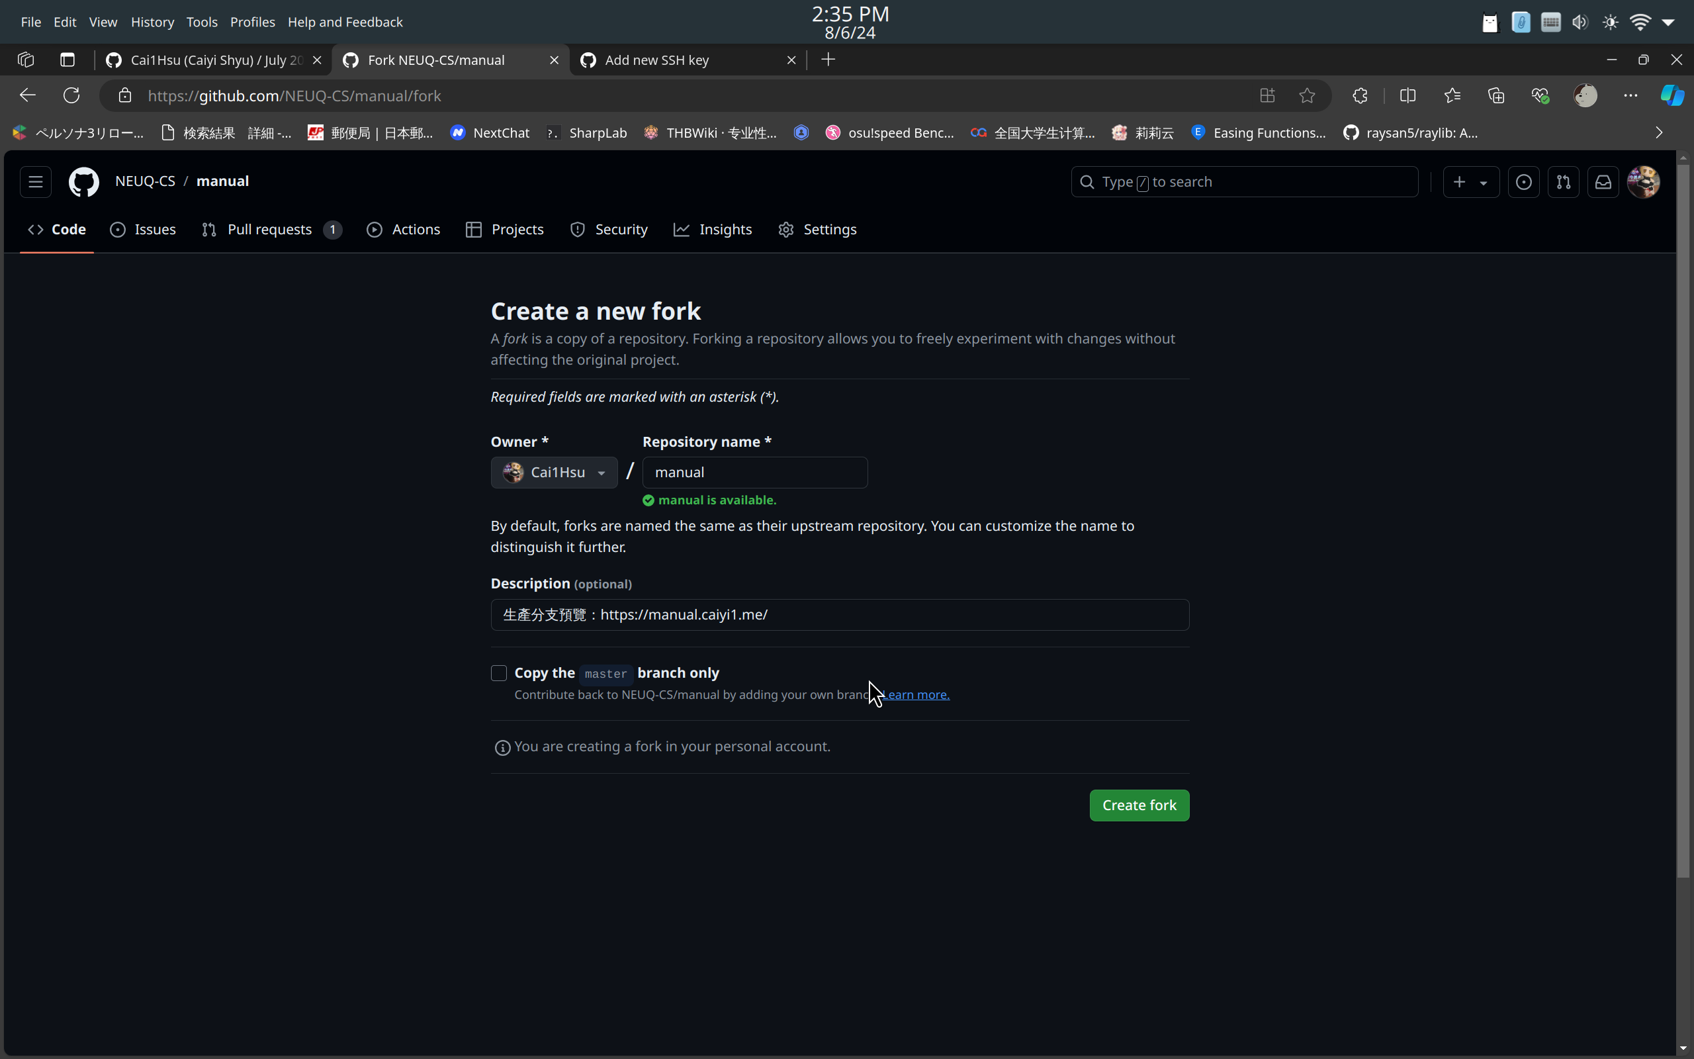
Task: Expand the bookmarks bar overflow chevron
Action: [x=1658, y=133]
